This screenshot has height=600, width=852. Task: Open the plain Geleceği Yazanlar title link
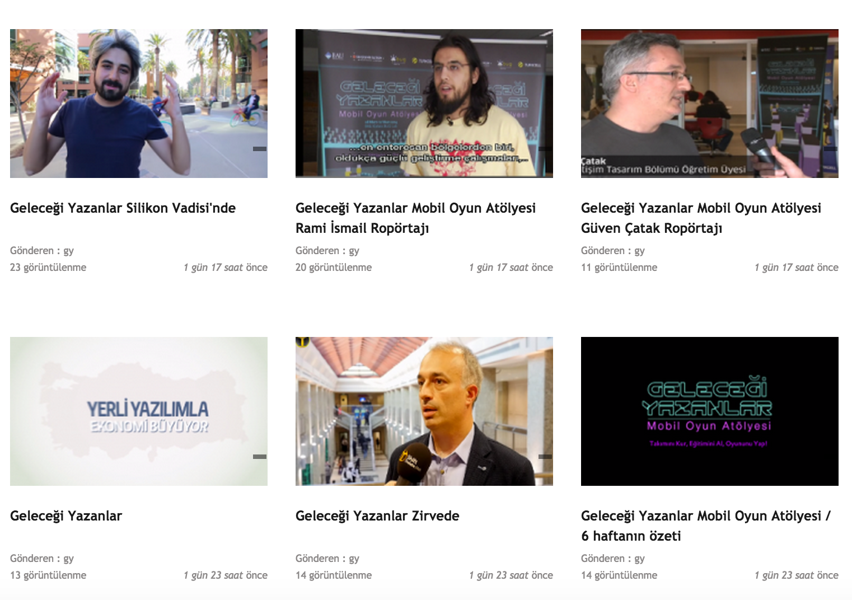pos(66,516)
